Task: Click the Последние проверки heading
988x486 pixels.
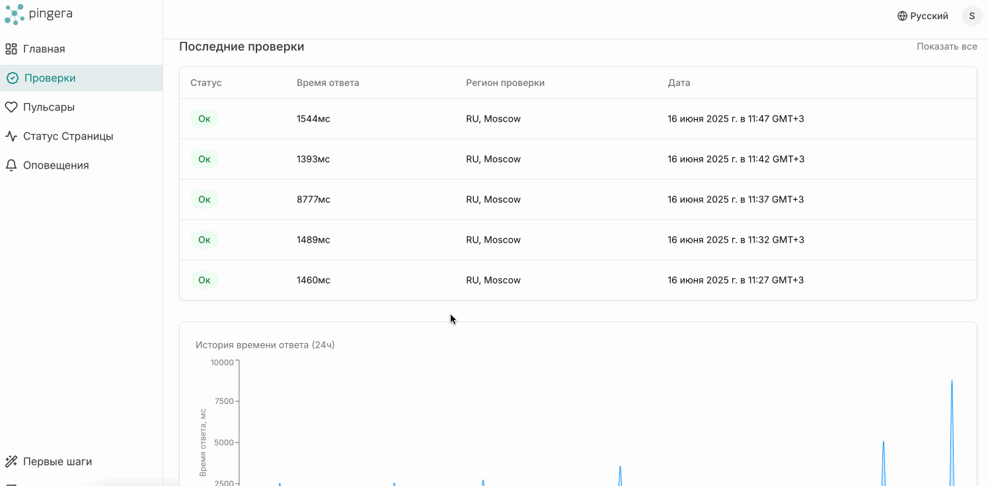Action: tap(242, 47)
